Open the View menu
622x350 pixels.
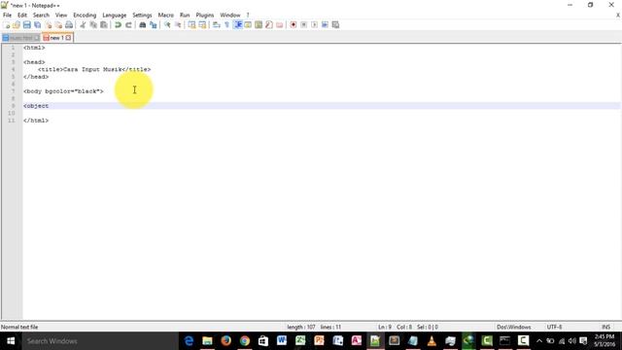click(61, 16)
